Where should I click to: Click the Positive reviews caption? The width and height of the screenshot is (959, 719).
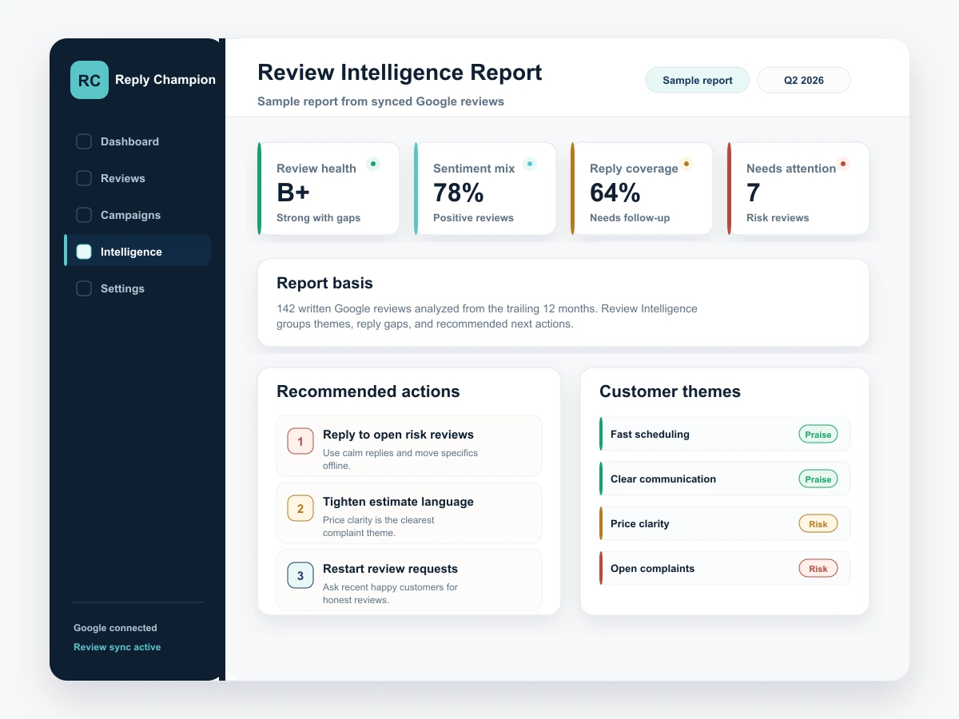click(473, 218)
